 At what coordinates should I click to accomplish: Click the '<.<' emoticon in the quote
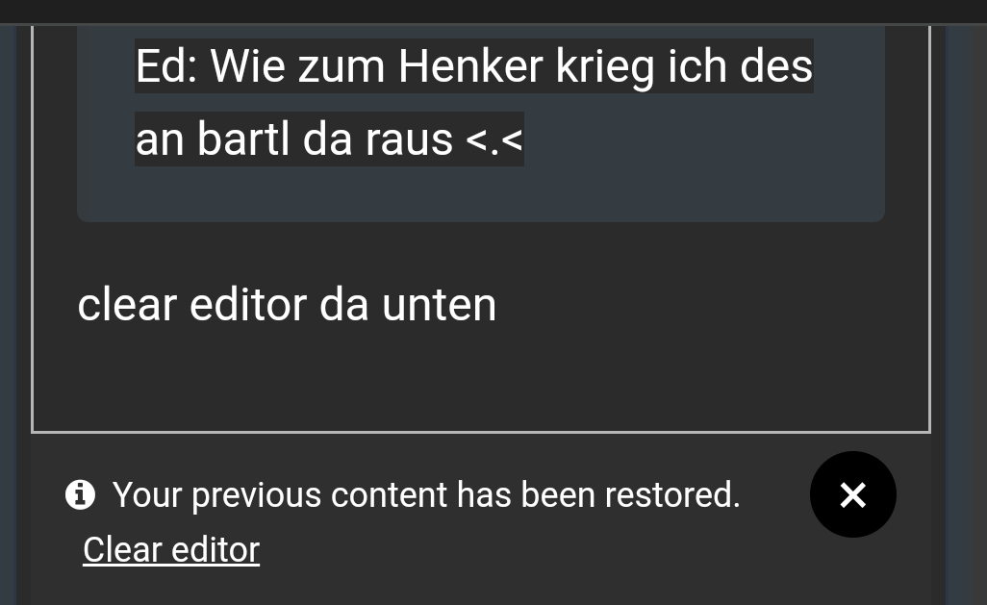[494, 140]
